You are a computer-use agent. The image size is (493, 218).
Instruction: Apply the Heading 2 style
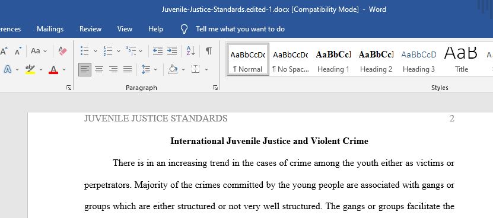(x=376, y=60)
